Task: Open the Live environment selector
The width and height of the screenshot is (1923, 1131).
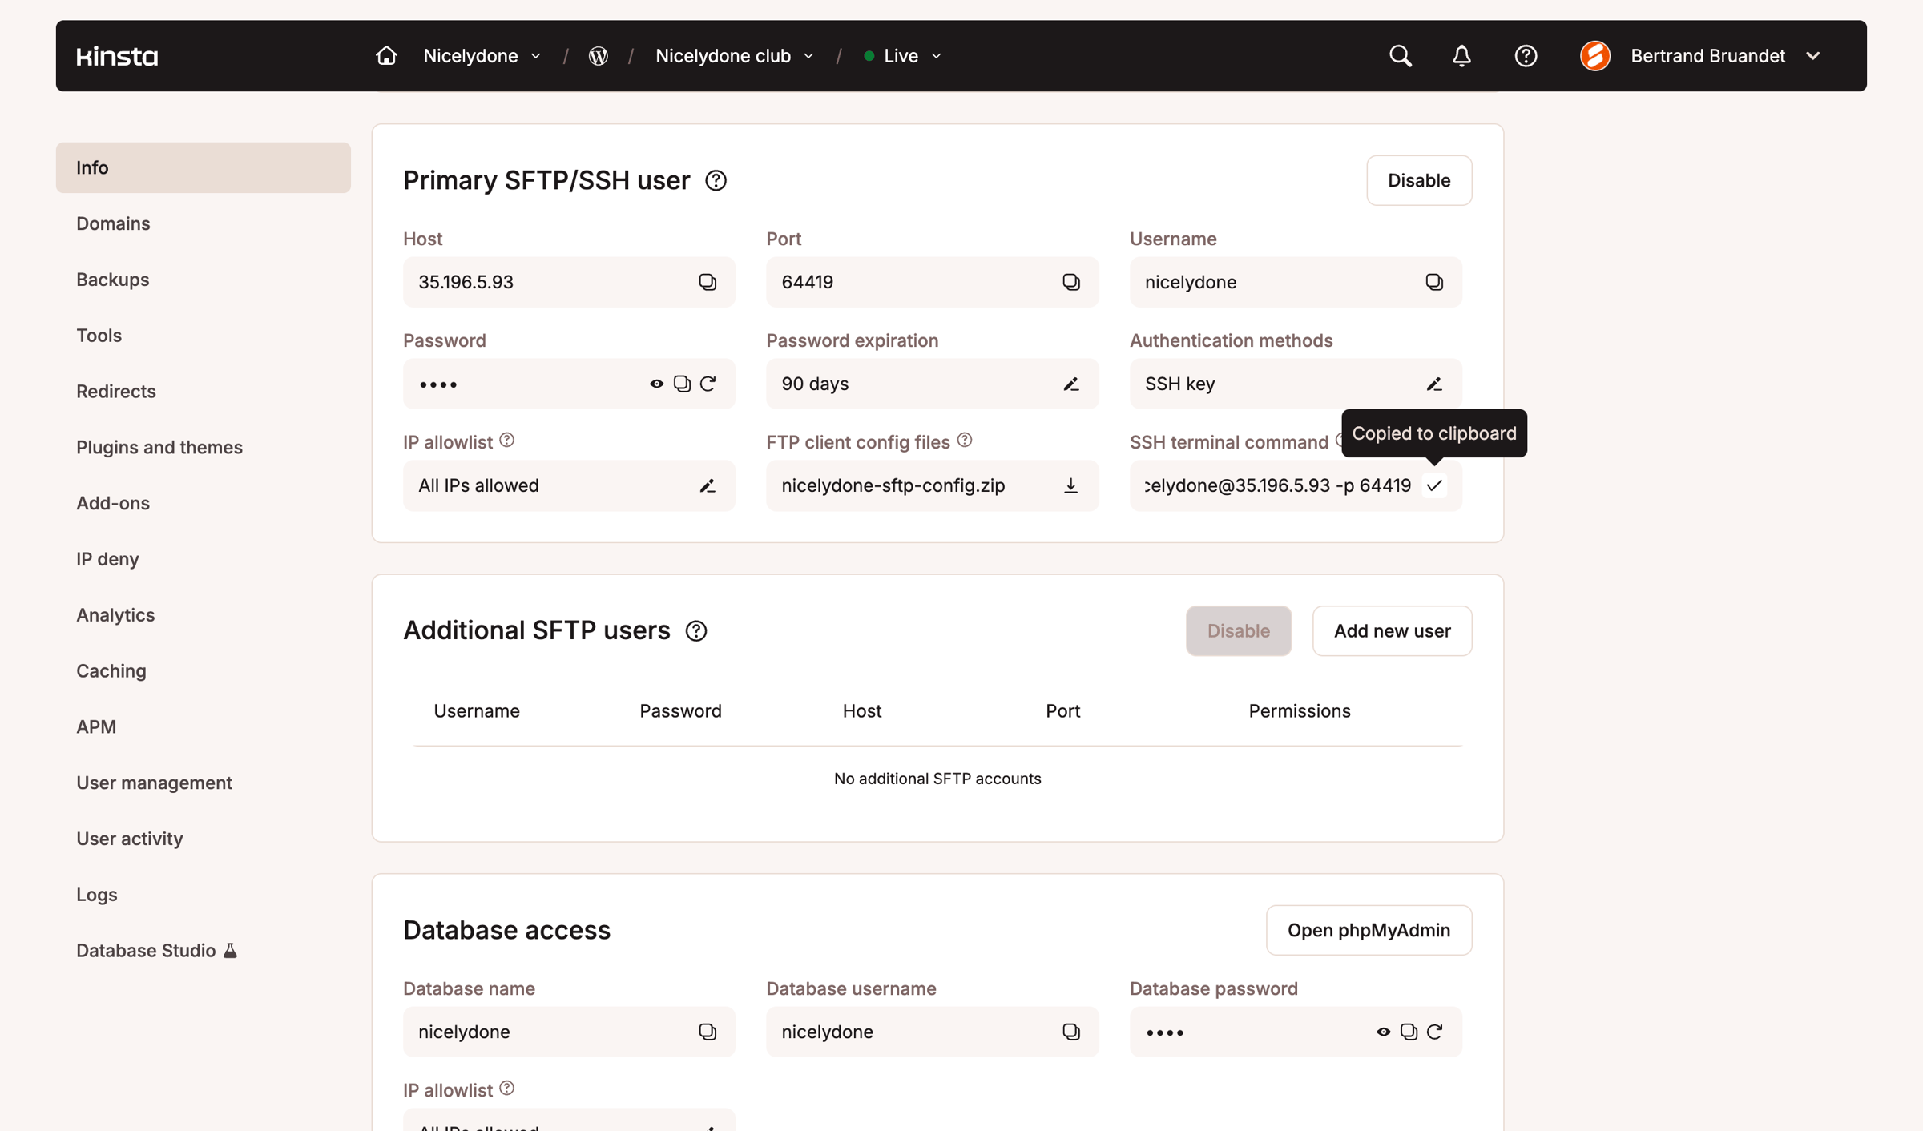Action: [902, 56]
